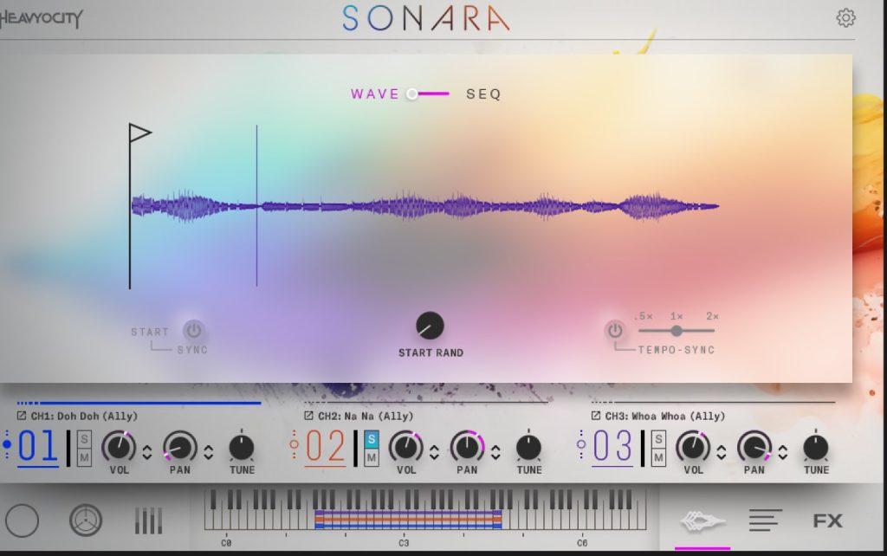Open CH2 Na Na sample browser icon
Viewport: 887px width, 556px height.
click(308, 416)
